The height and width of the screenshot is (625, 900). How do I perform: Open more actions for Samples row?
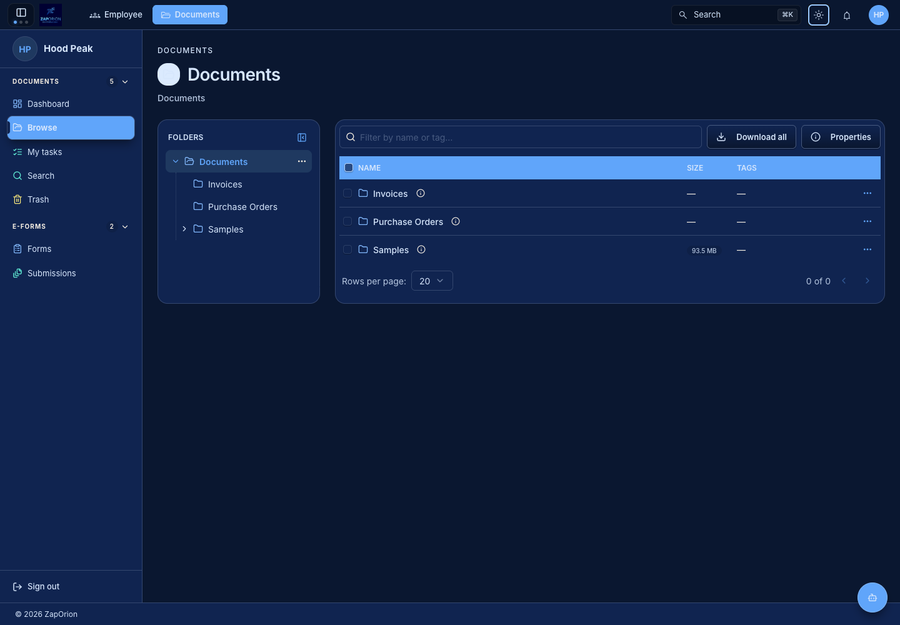pos(867,249)
